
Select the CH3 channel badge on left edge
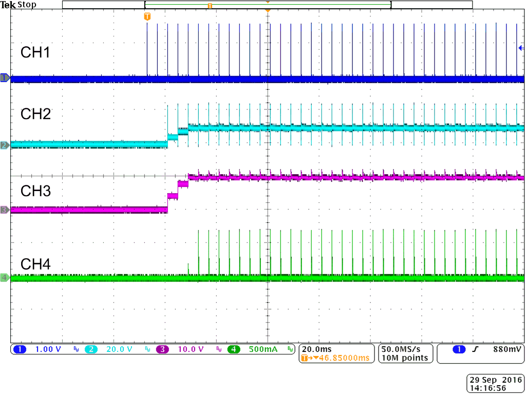coord(4,209)
